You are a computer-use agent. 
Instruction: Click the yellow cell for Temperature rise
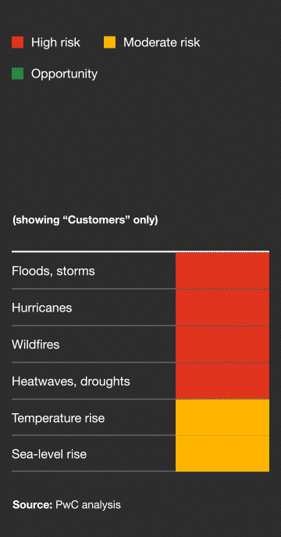click(x=222, y=417)
